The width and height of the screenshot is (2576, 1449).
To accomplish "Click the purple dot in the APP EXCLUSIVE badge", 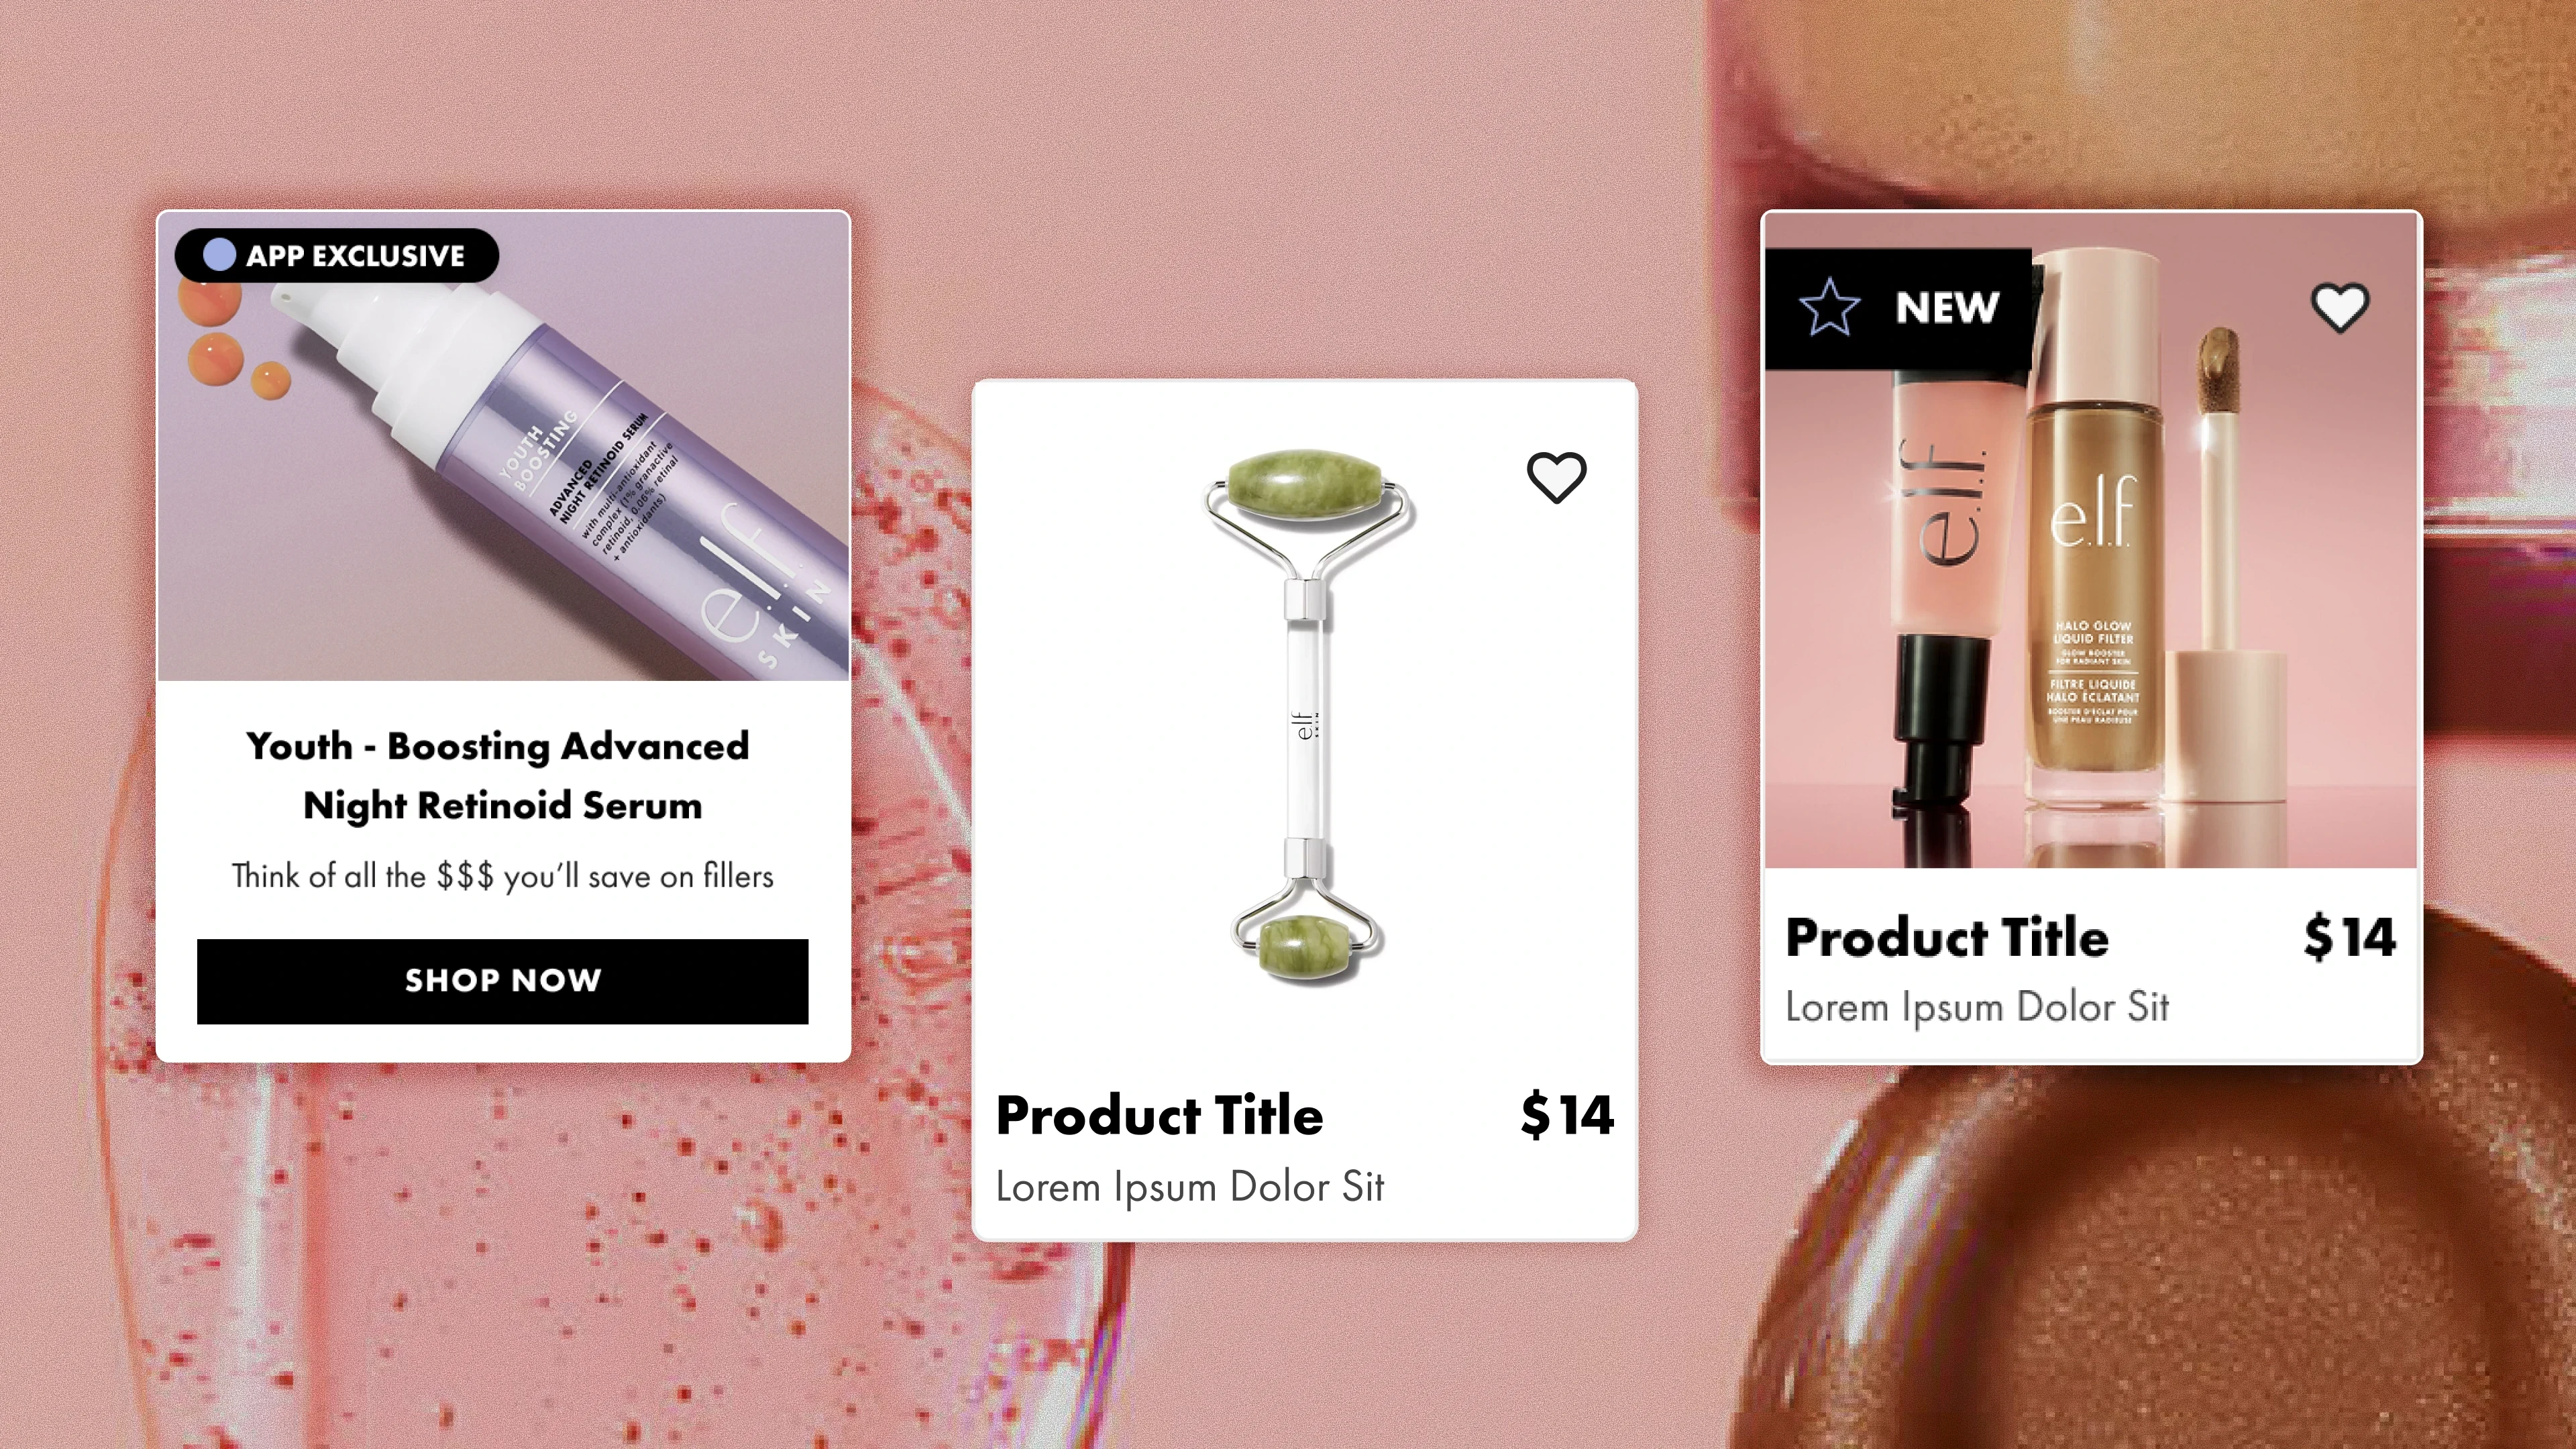I will point(219,256).
